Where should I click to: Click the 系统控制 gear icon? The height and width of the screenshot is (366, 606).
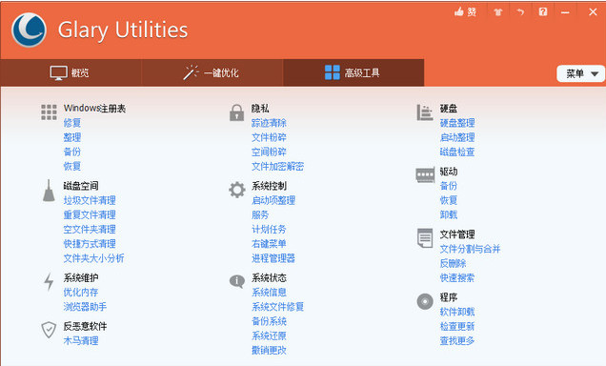pyautogui.click(x=237, y=190)
